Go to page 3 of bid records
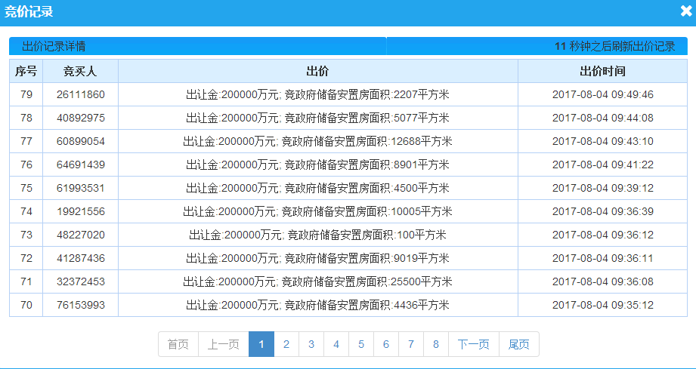This screenshot has height=369, width=696. (311, 344)
